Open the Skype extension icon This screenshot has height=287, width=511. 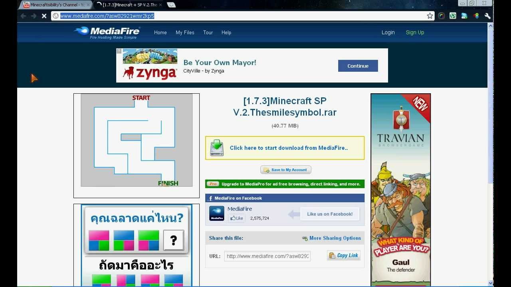464,16
